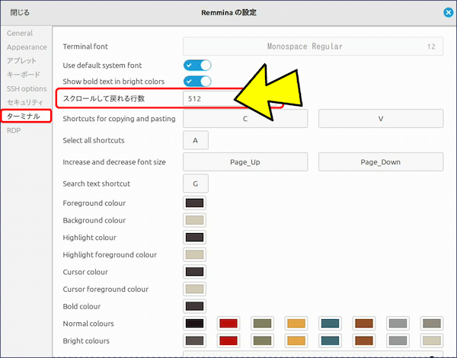The image size is (457, 358).
Task: Click the red Normal colours swatch
Action: click(228, 324)
